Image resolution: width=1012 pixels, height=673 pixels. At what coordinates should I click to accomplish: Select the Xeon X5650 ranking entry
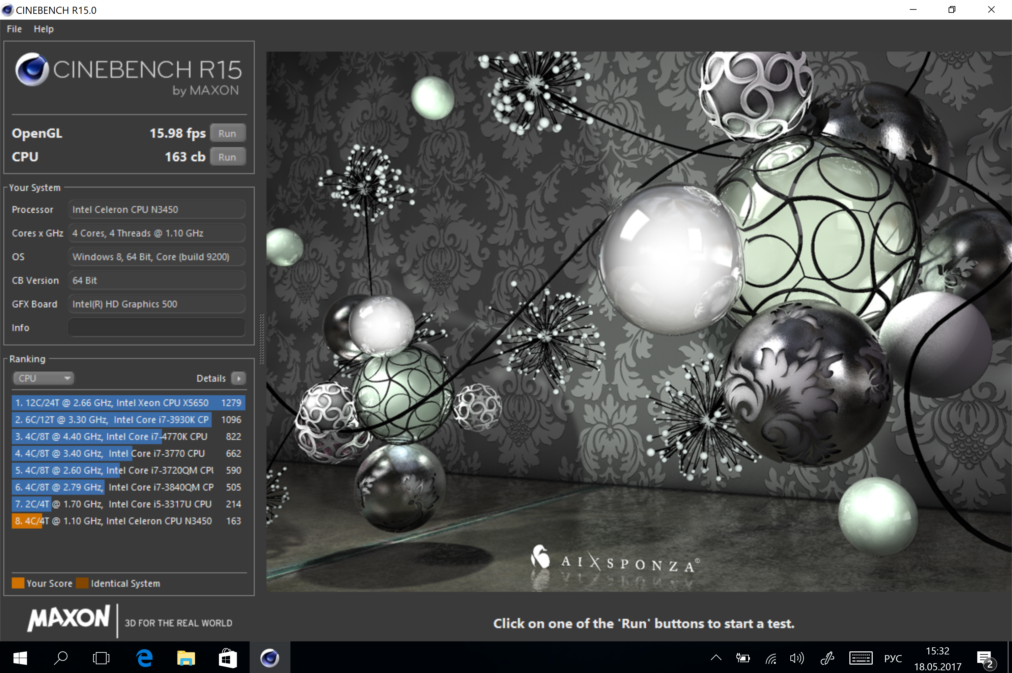[x=128, y=403]
